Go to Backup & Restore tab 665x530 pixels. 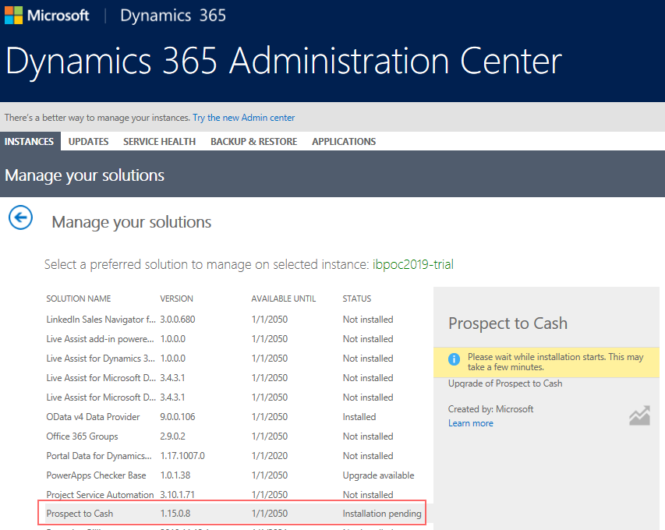tap(253, 142)
